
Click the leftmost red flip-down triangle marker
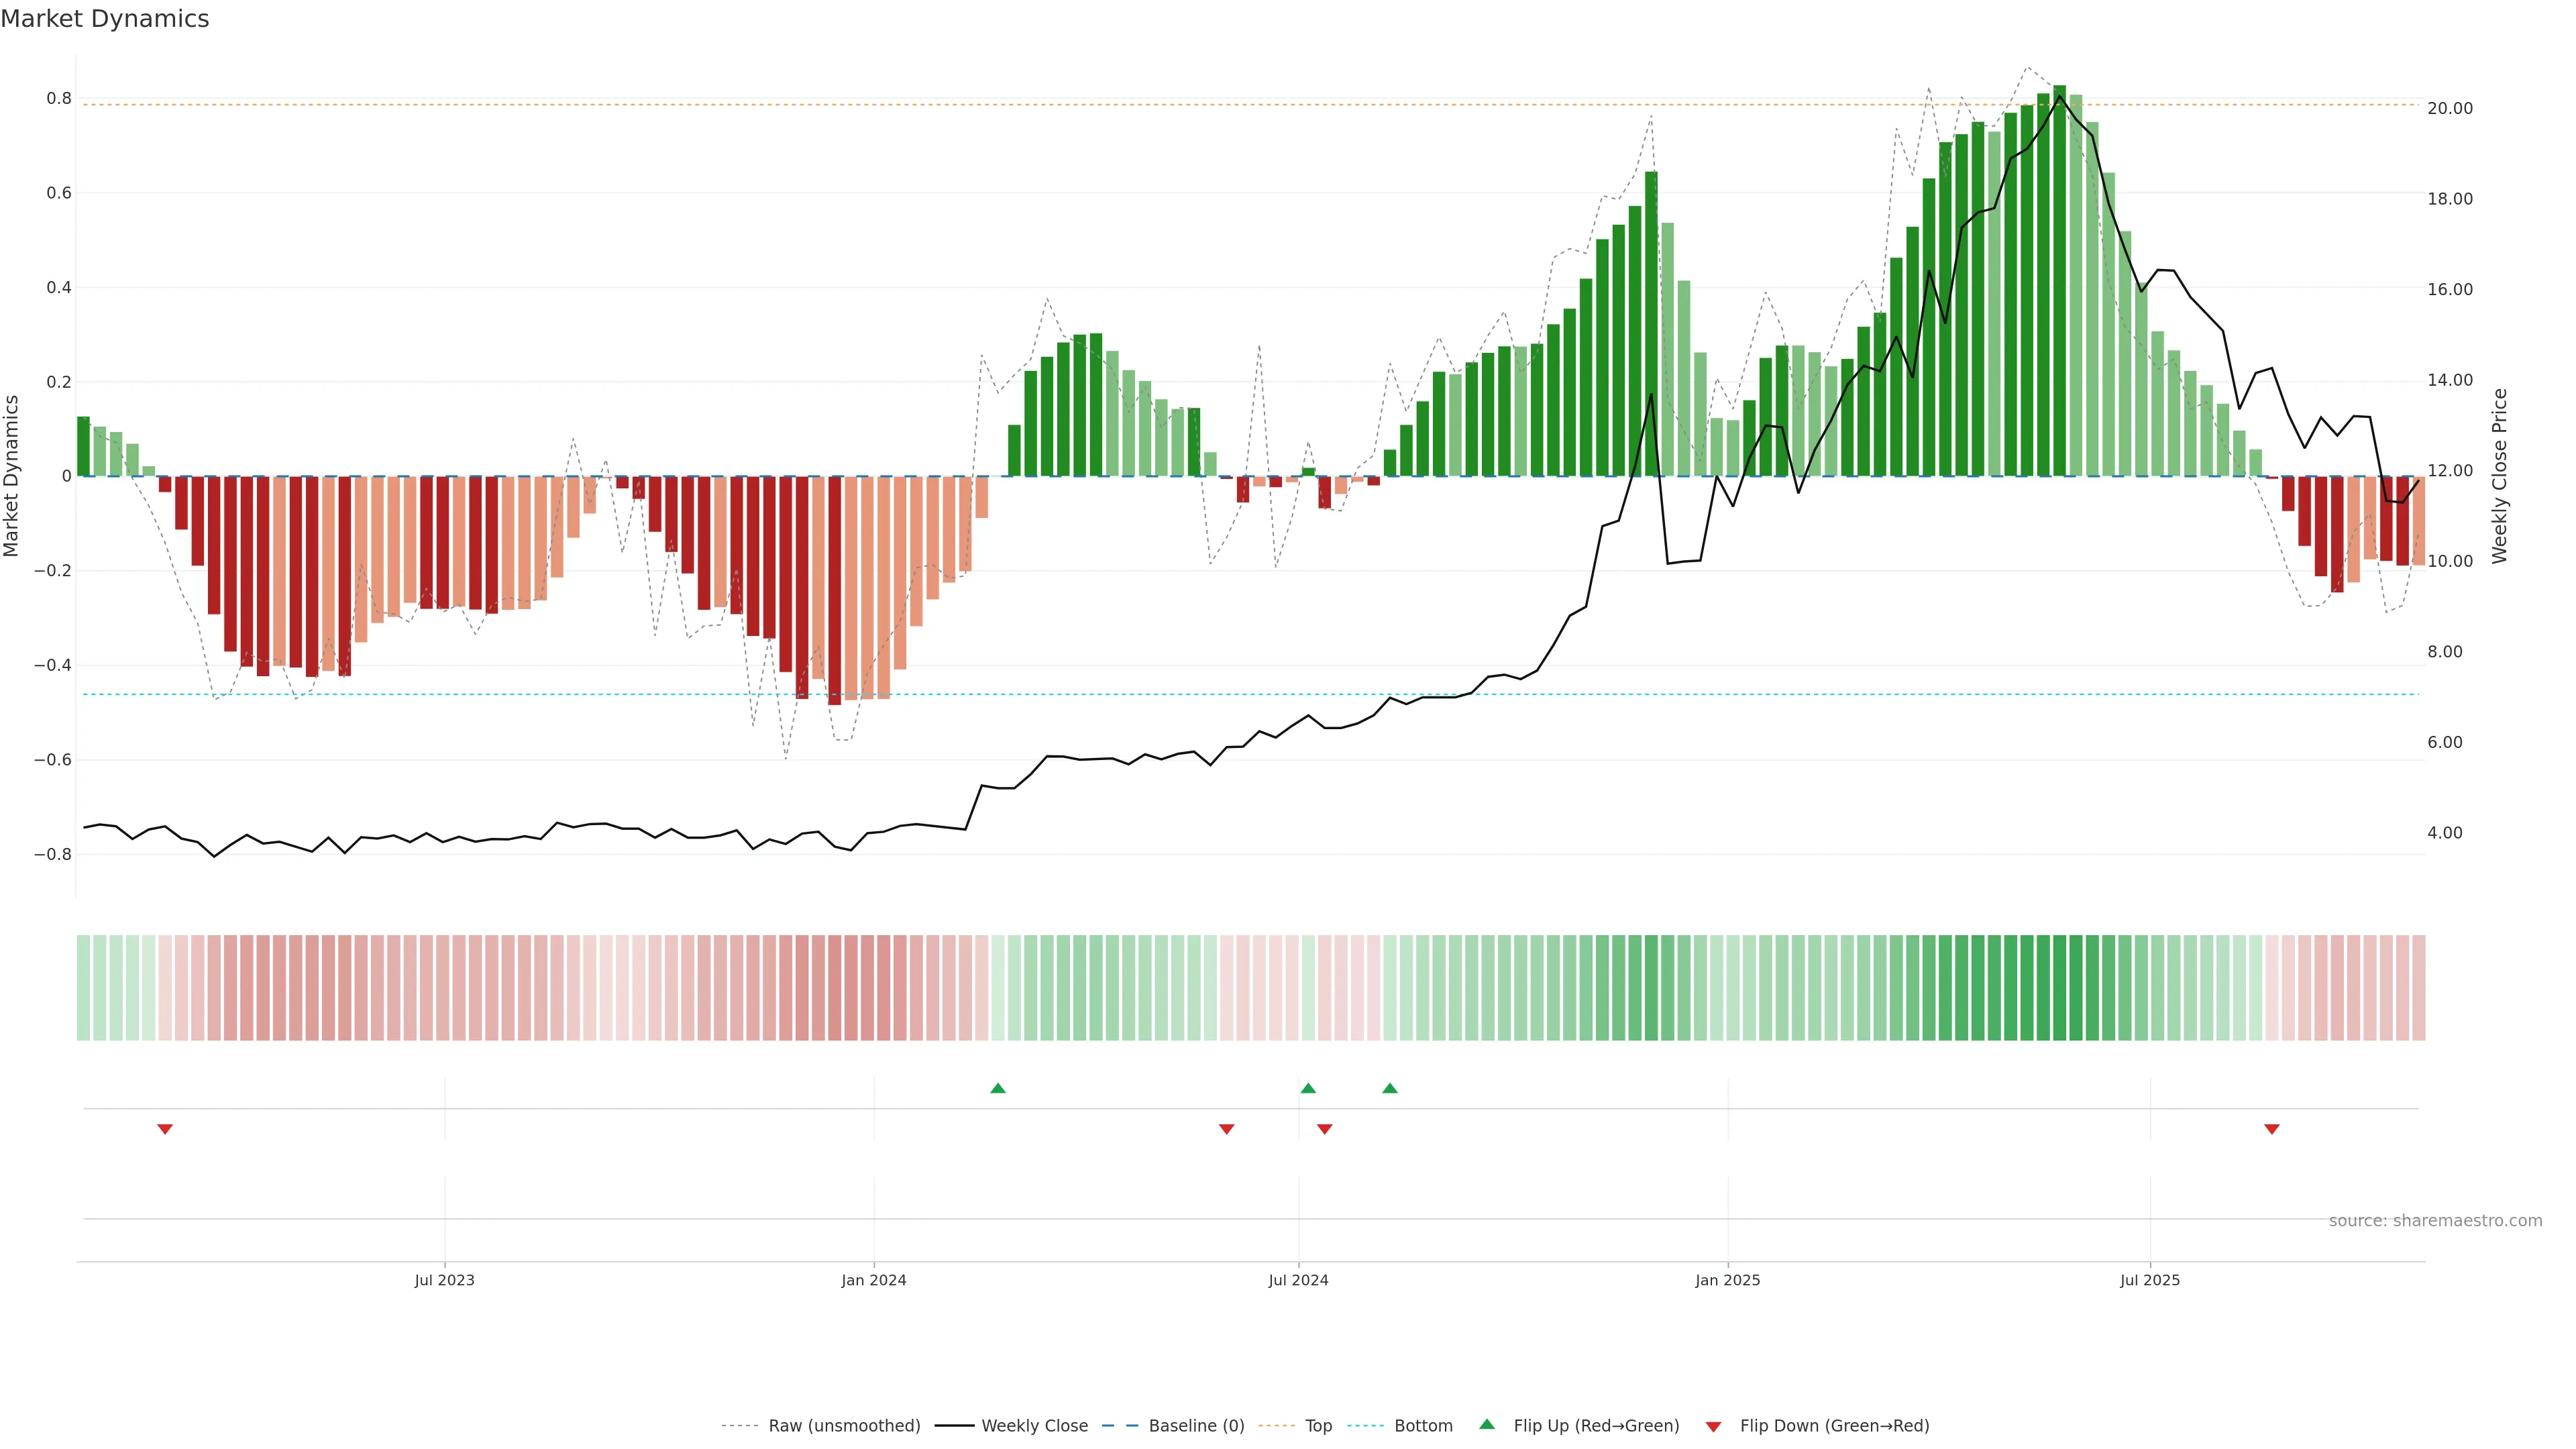[x=165, y=1129]
